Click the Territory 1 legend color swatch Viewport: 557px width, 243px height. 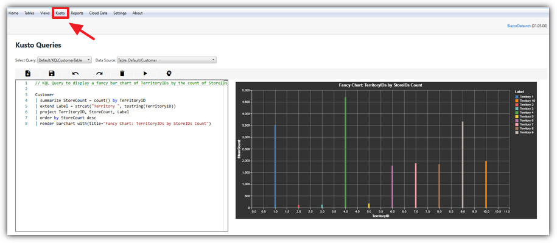517,97
